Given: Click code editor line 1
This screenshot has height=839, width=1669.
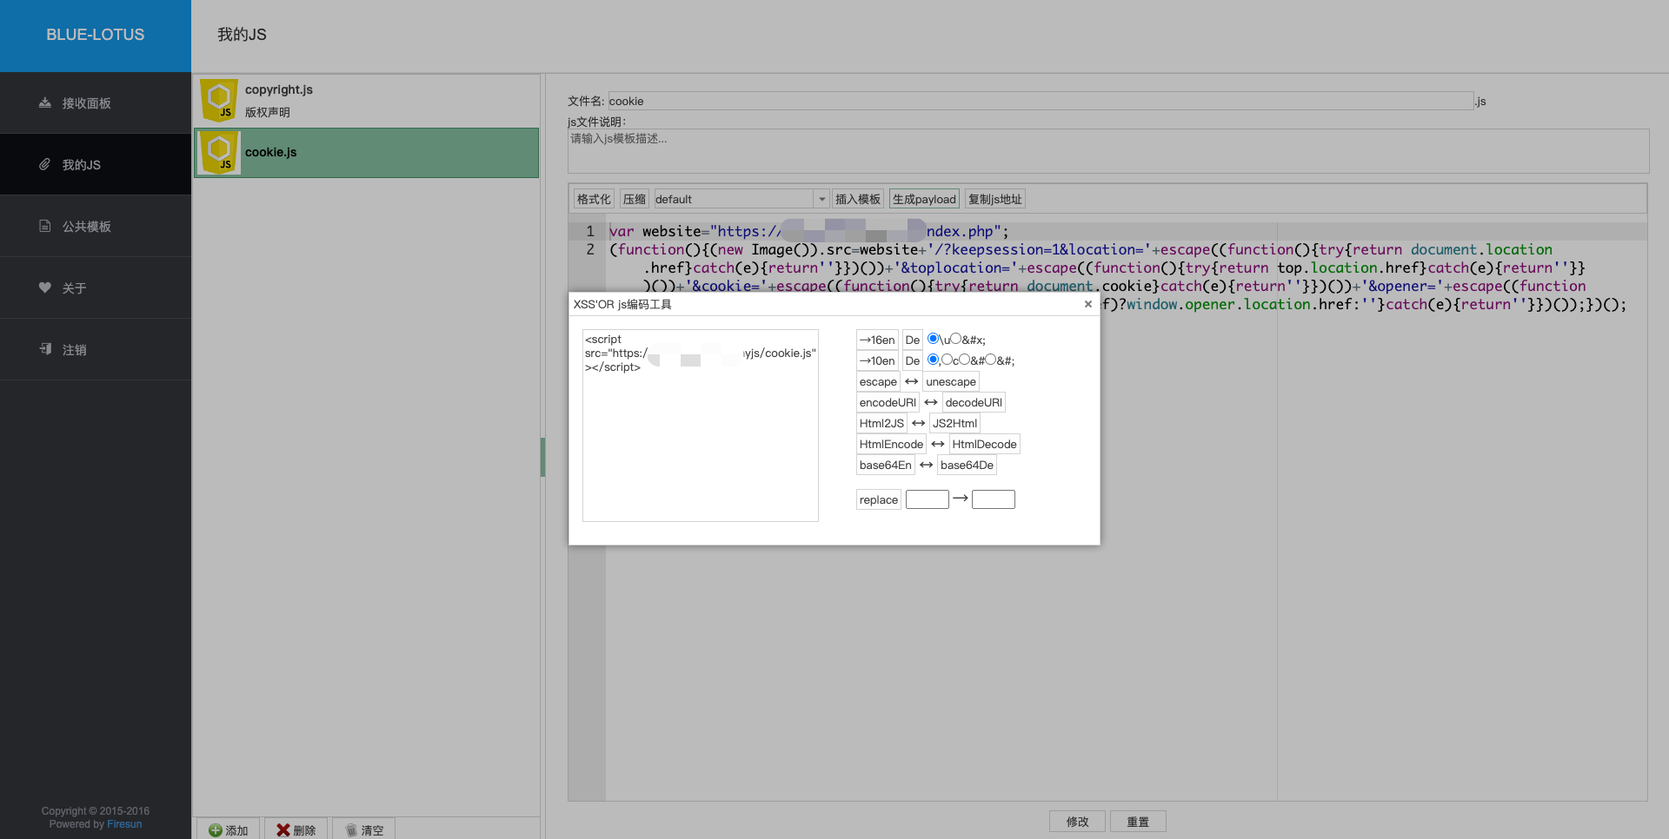Looking at the screenshot, I should pos(1126,231).
